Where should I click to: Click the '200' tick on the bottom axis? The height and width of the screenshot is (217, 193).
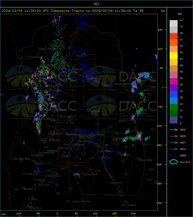point(133,214)
